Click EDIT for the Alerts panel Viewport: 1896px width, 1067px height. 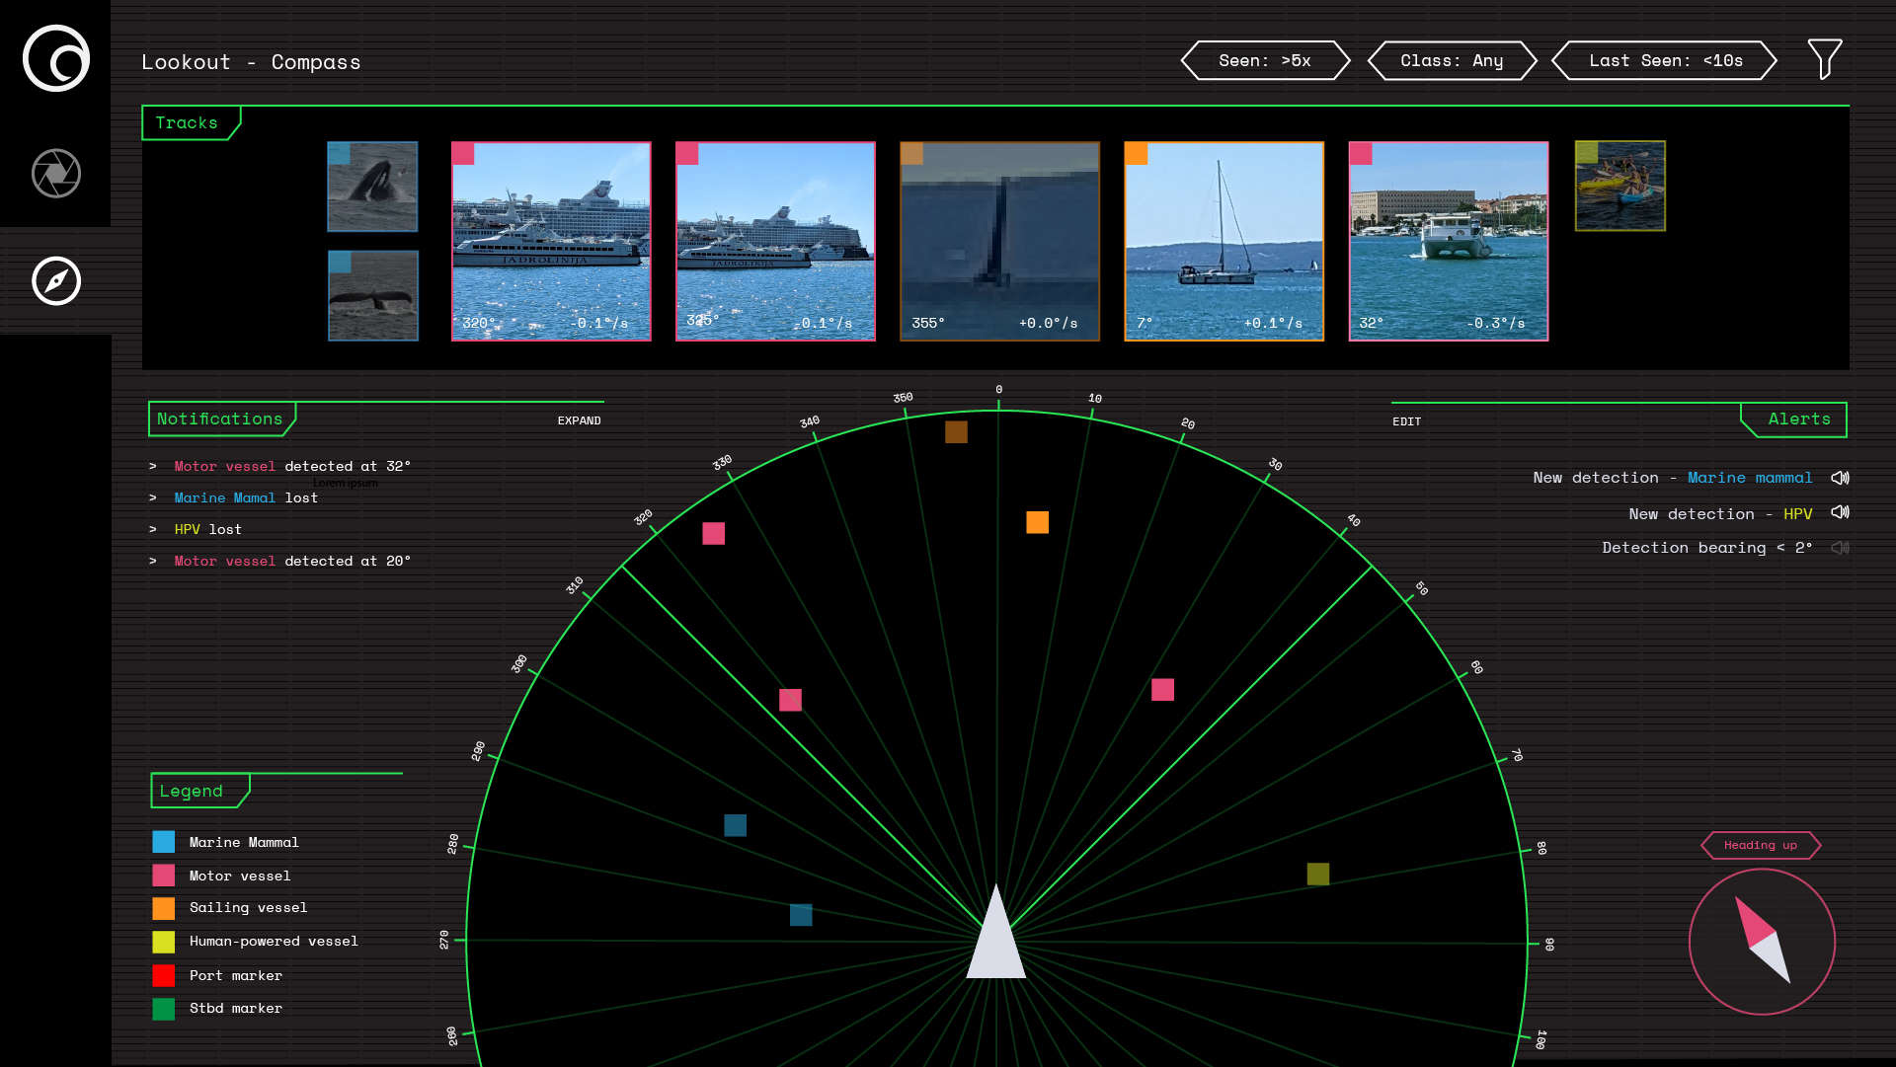click(x=1406, y=421)
